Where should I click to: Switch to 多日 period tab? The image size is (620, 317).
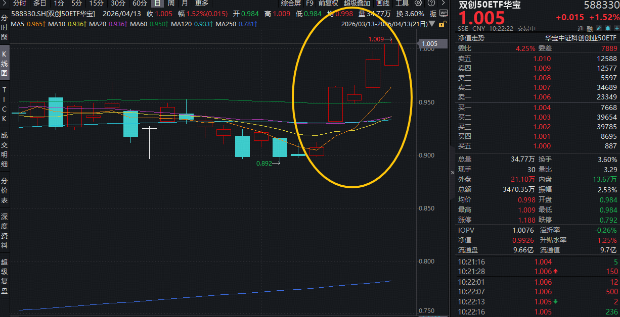click(40, 3)
